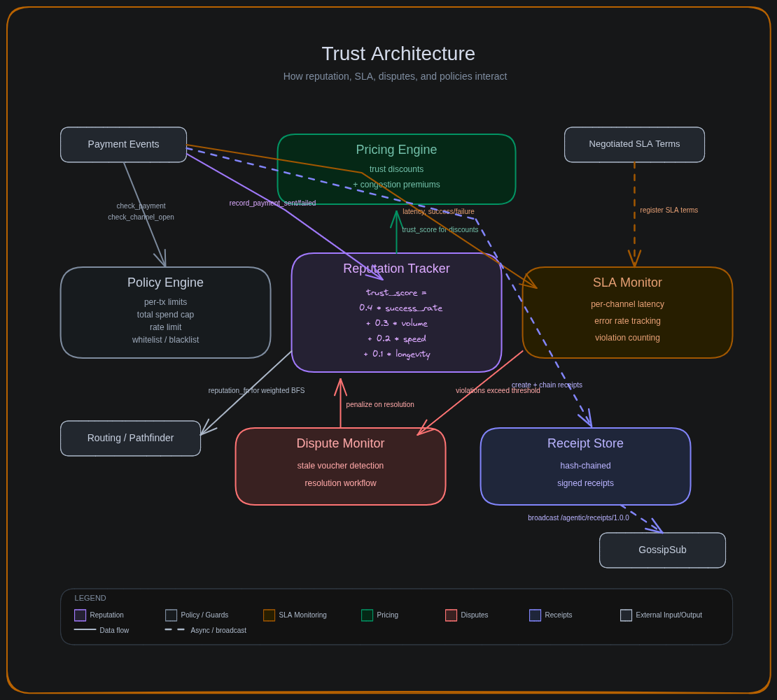The height and width of the screenshot is (700, 777).
Task: Click the Receipt Store node
Action: click(585, 466)
